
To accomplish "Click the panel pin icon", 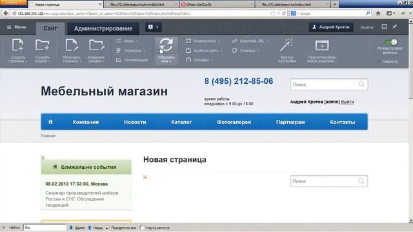I will click(x=394, y=27).
